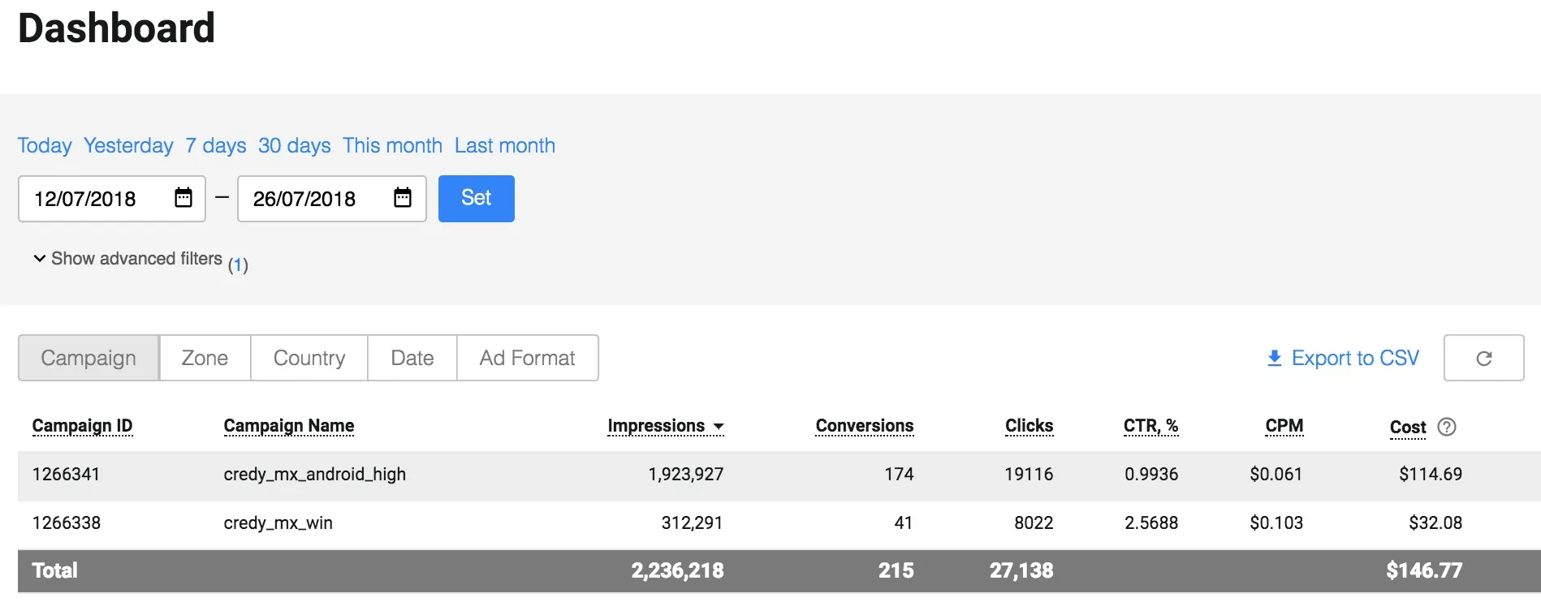Click the Cost column help question-mark icon

tap(1447, 427)
